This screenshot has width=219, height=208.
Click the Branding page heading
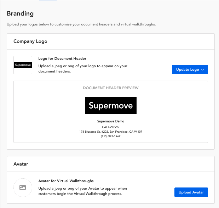[20, 13]
